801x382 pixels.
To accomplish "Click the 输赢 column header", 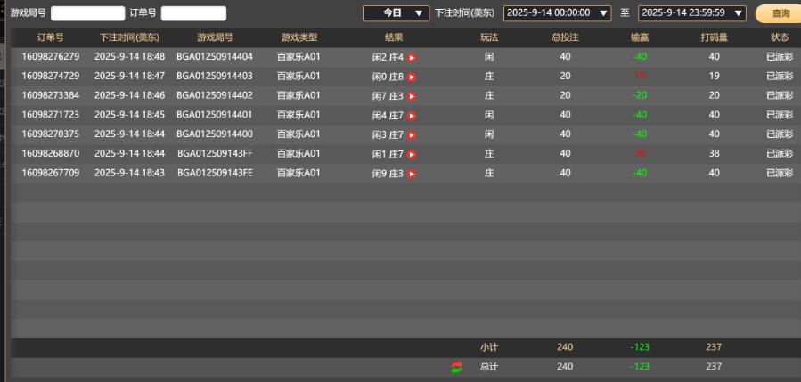I will (639, 37).
